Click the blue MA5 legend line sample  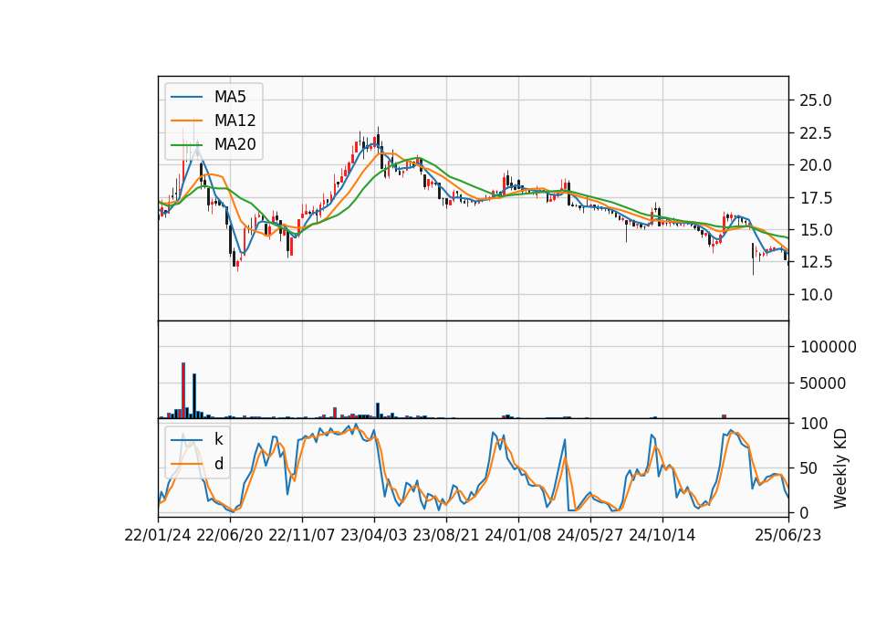click(x=186, y=97)
